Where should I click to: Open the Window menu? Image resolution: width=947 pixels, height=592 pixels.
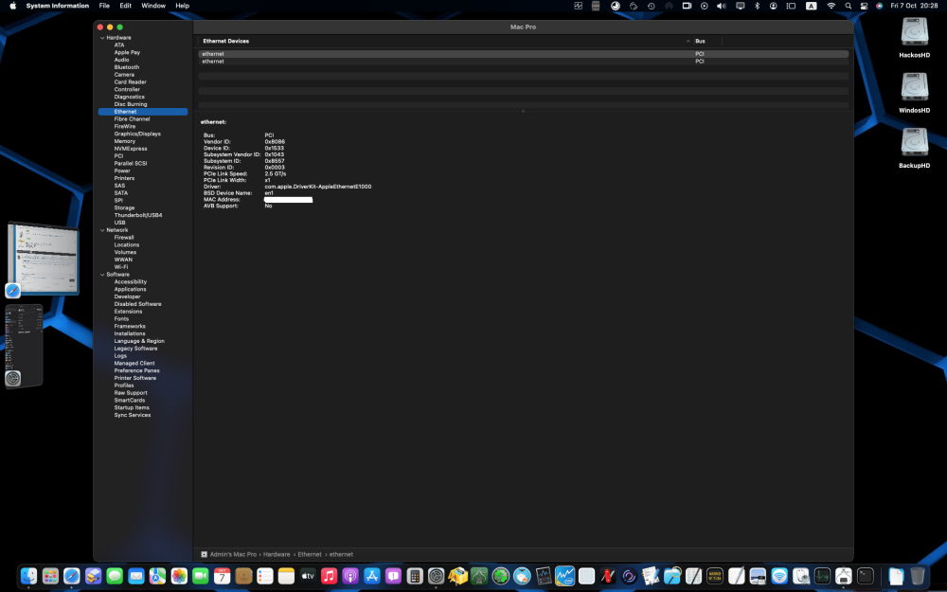pos(153,6)
